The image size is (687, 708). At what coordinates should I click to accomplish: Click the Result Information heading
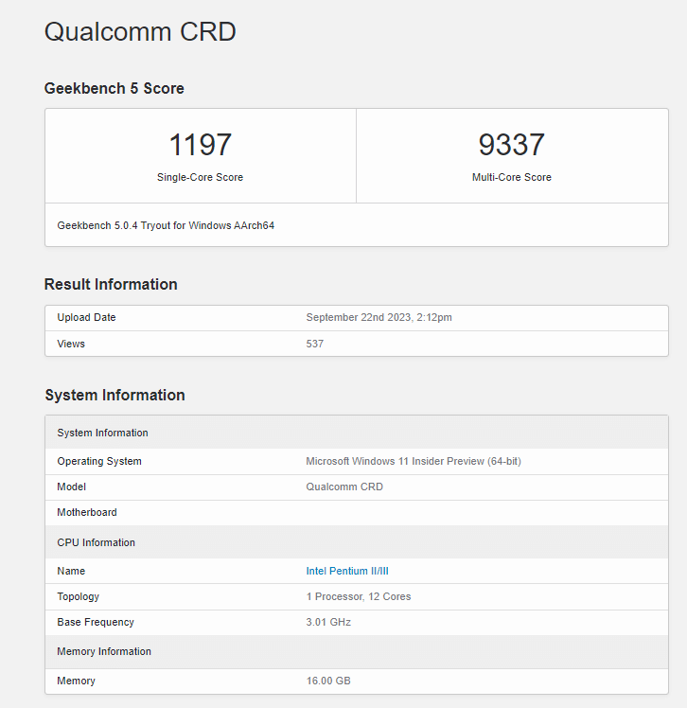pos(111,284)
